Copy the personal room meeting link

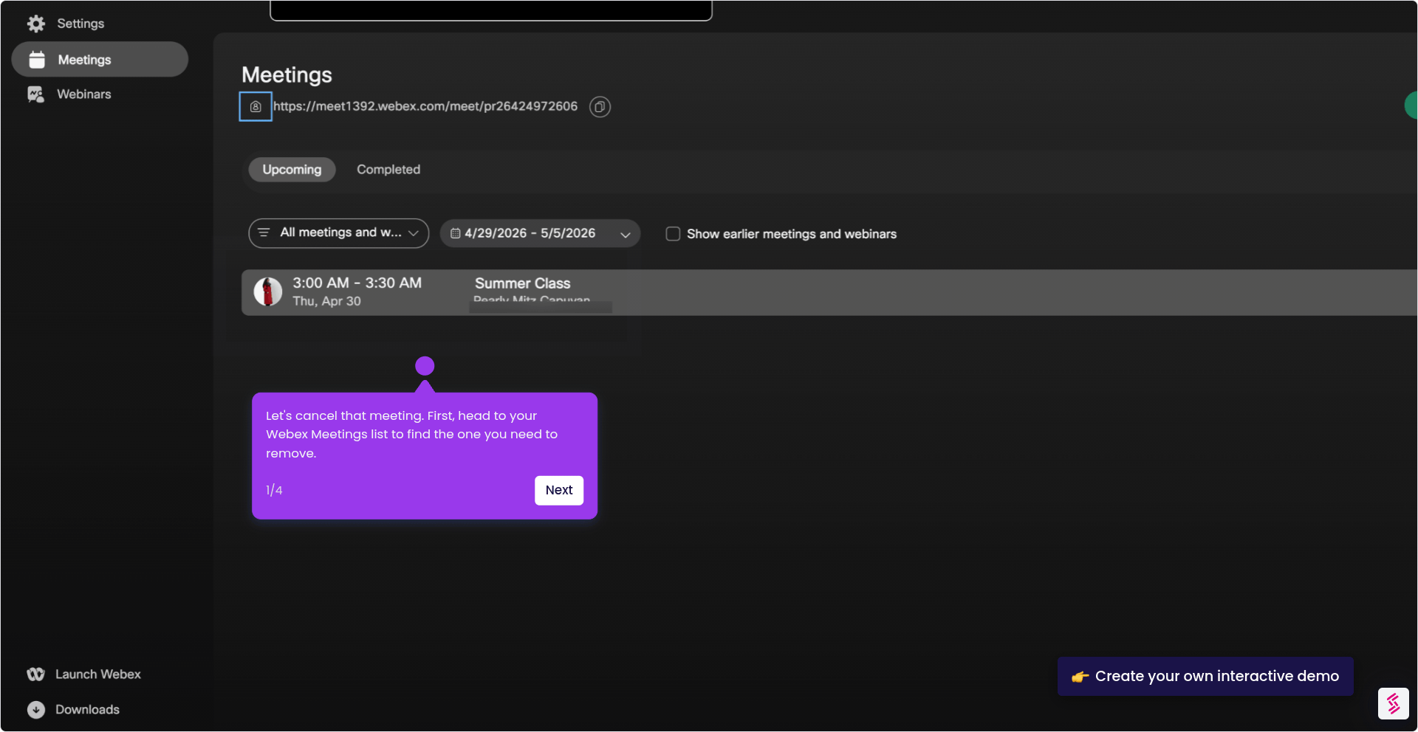coord(600,107)
